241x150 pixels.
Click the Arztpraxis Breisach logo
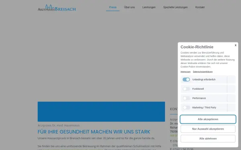click(57, 8)
